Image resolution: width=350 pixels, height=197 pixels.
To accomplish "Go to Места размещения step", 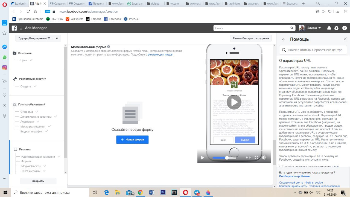I will coord(33,126).
